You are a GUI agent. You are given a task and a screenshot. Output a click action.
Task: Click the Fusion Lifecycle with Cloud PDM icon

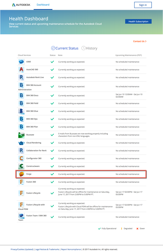click(x=21, y=205)
